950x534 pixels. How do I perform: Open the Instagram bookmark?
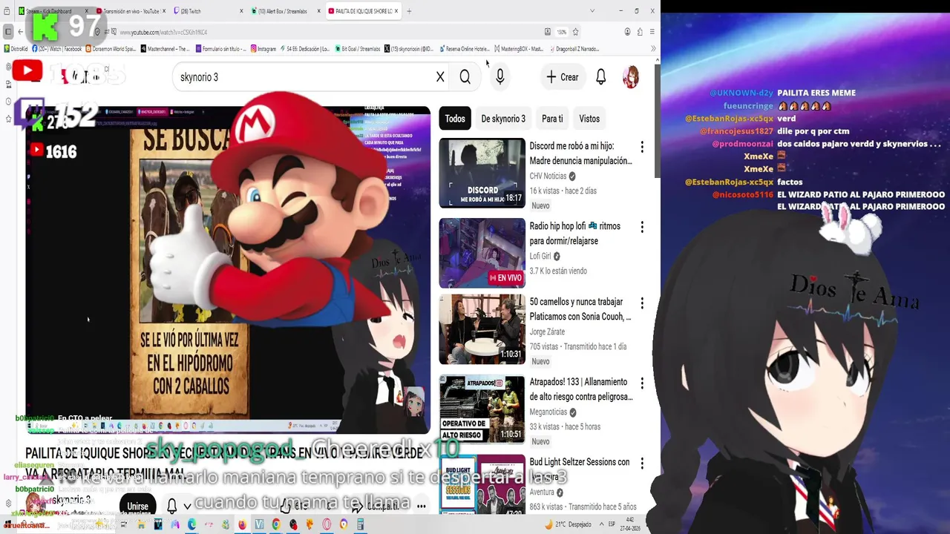(x=263, y=49)
